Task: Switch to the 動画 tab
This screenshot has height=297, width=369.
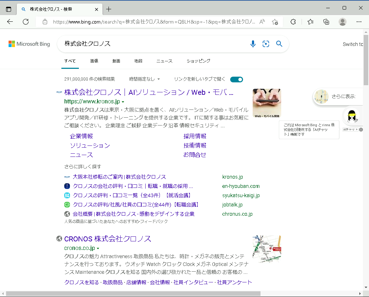Action: (x=116, y=61)
